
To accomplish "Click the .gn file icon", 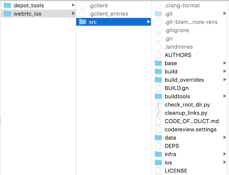I will pos(158,39).
